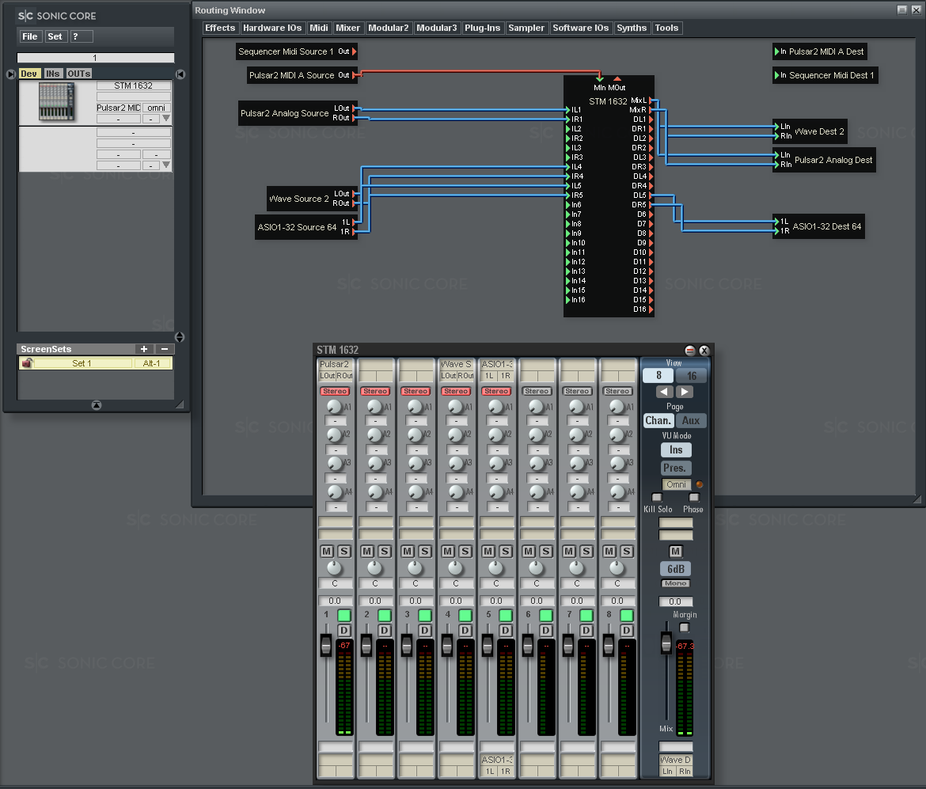Set VU Mode to Pres.
Viewport: 926px width, 789px height.
(676, 468)
